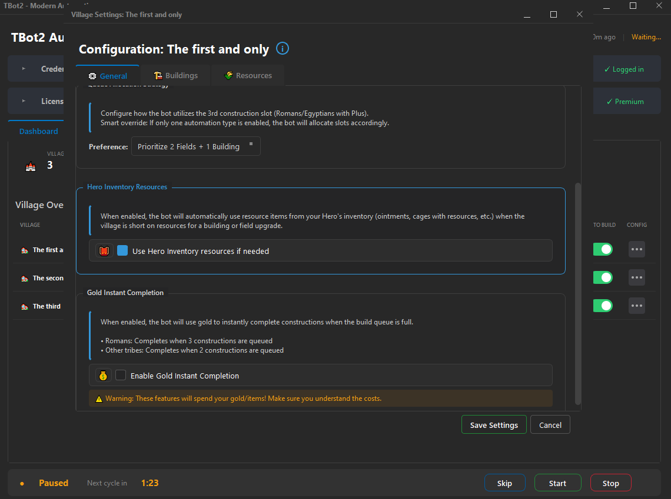Click the hero armor icon

point(104,251)
